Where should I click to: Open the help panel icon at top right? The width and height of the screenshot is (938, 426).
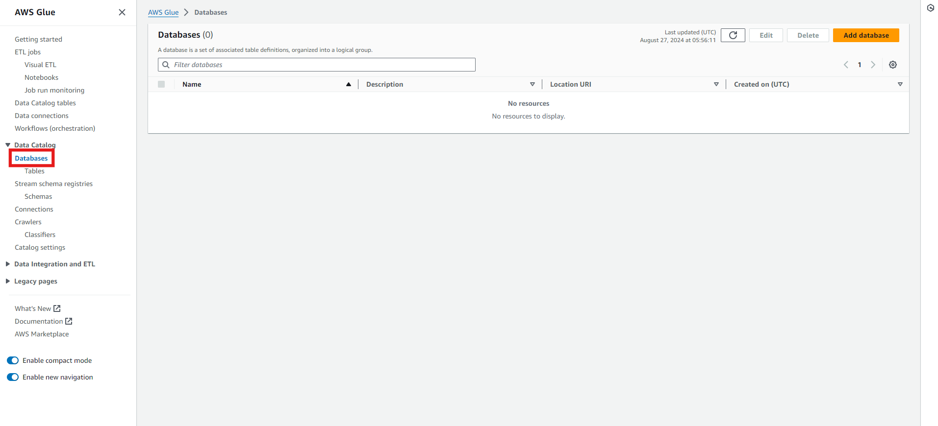coord(930,8)
